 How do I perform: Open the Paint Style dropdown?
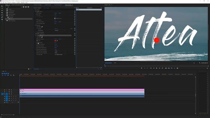(x=60, y=55)
